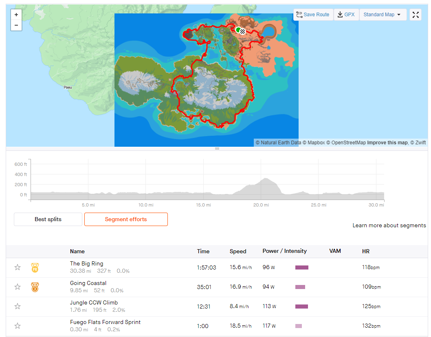
Task: Open Learn more about segments link
Action: [389, 225]
